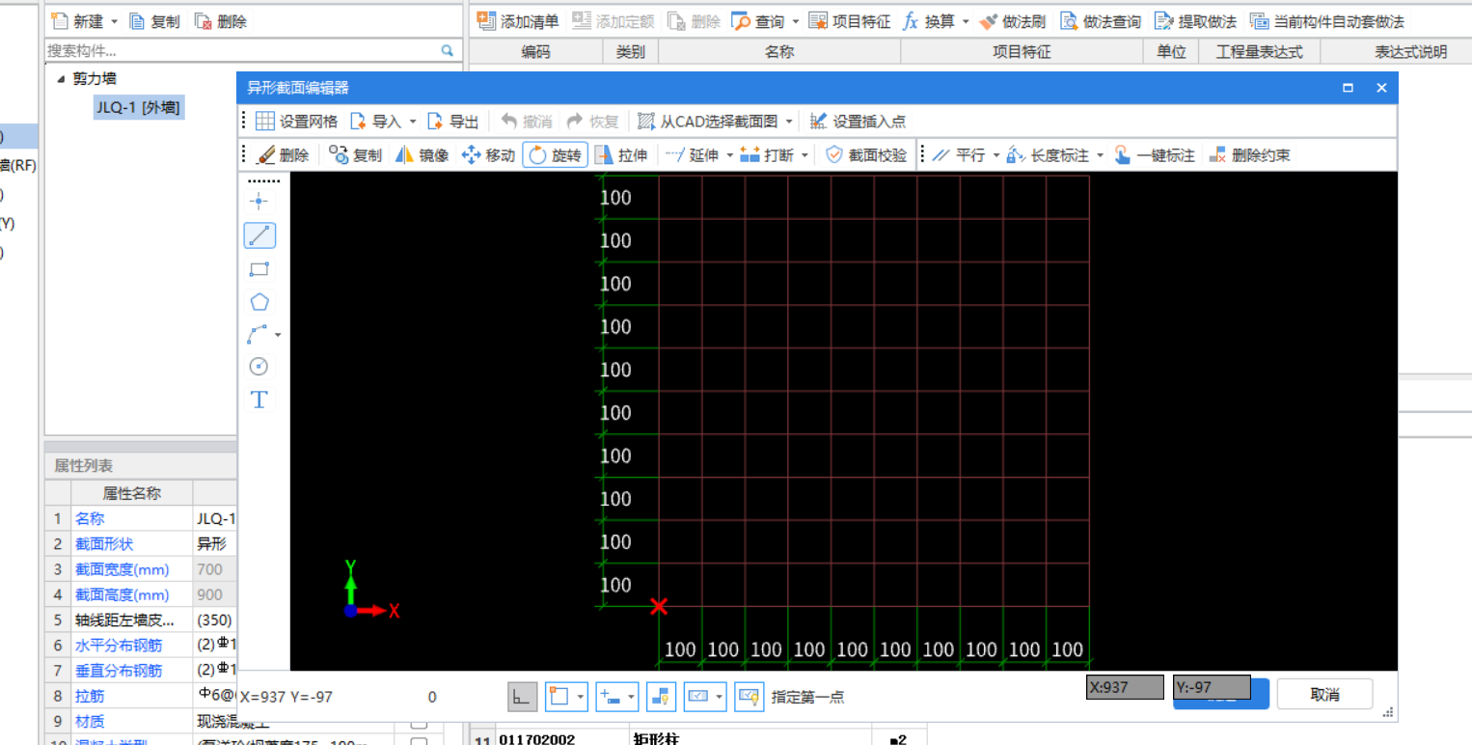Open the 新建 dropdown arrow
This screenshot has height=745, width=1472.
click(x=115, y=21)
